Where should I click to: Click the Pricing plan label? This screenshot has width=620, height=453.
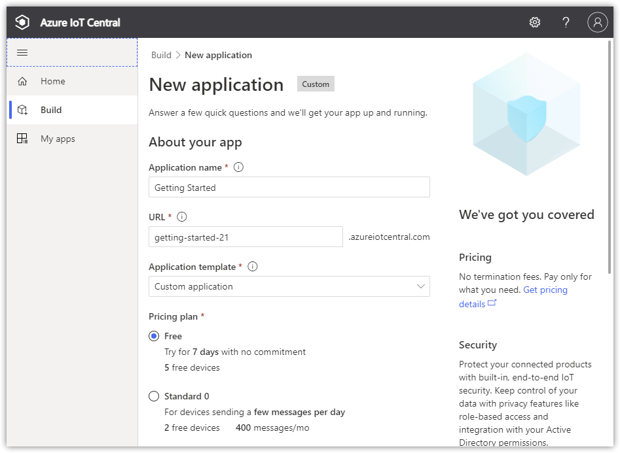173,316
